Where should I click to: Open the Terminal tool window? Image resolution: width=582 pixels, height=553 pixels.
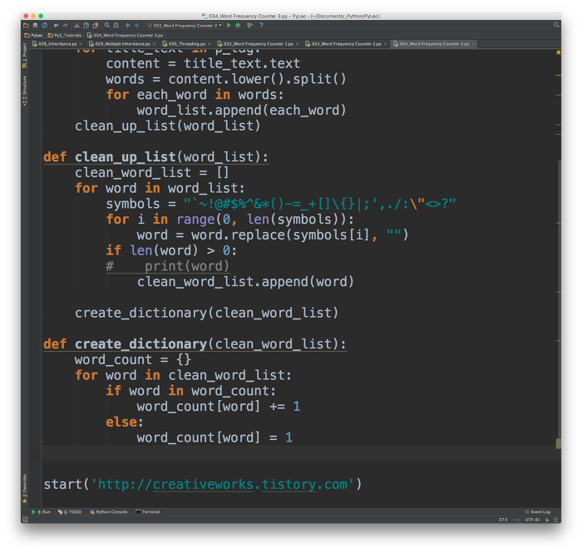[x=148, y=511]
